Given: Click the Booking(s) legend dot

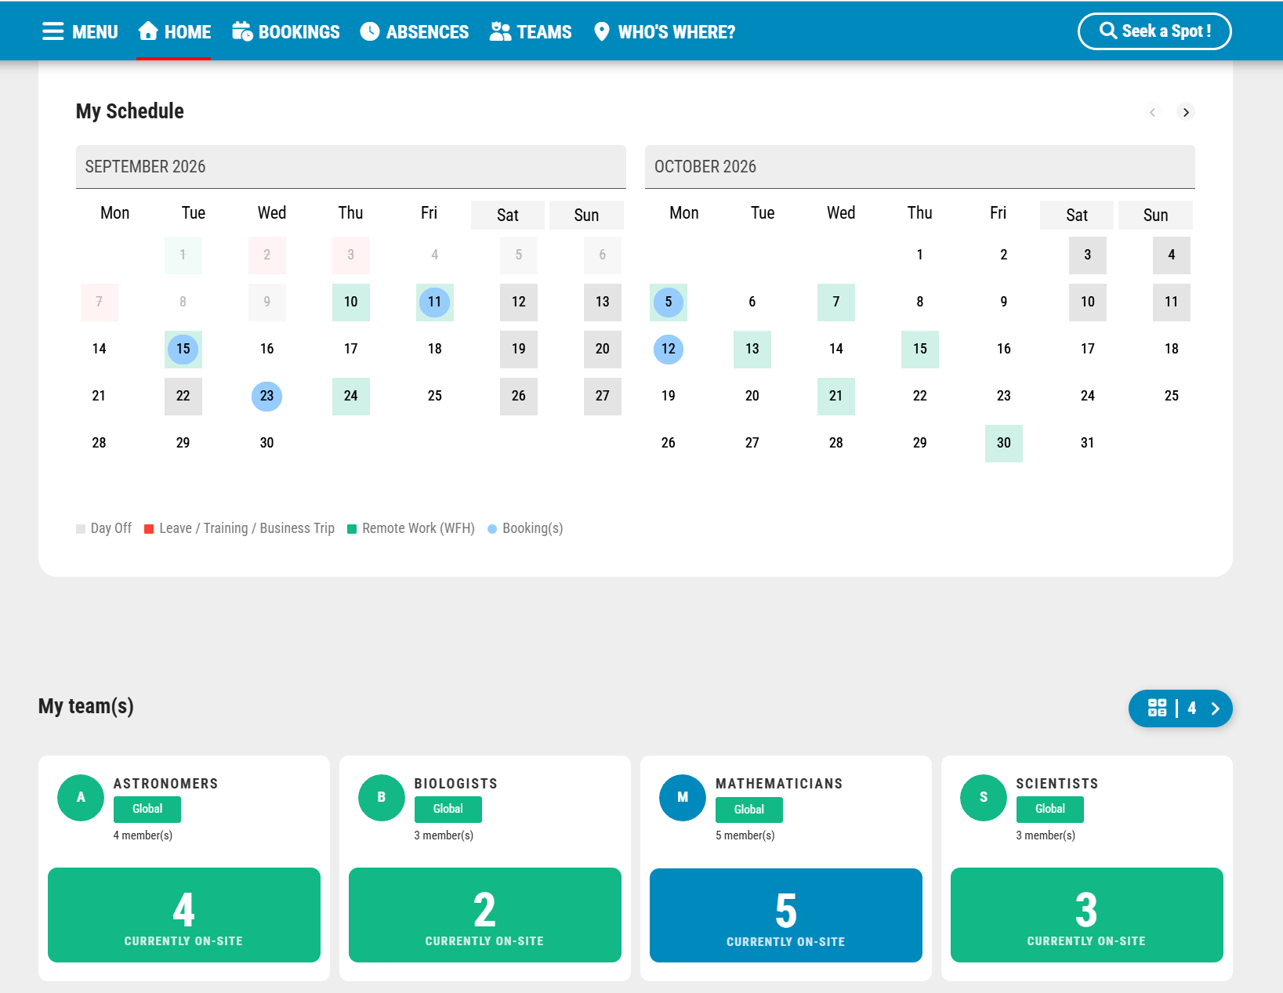Looking at the screenshot, I should [x=492, y=529].
